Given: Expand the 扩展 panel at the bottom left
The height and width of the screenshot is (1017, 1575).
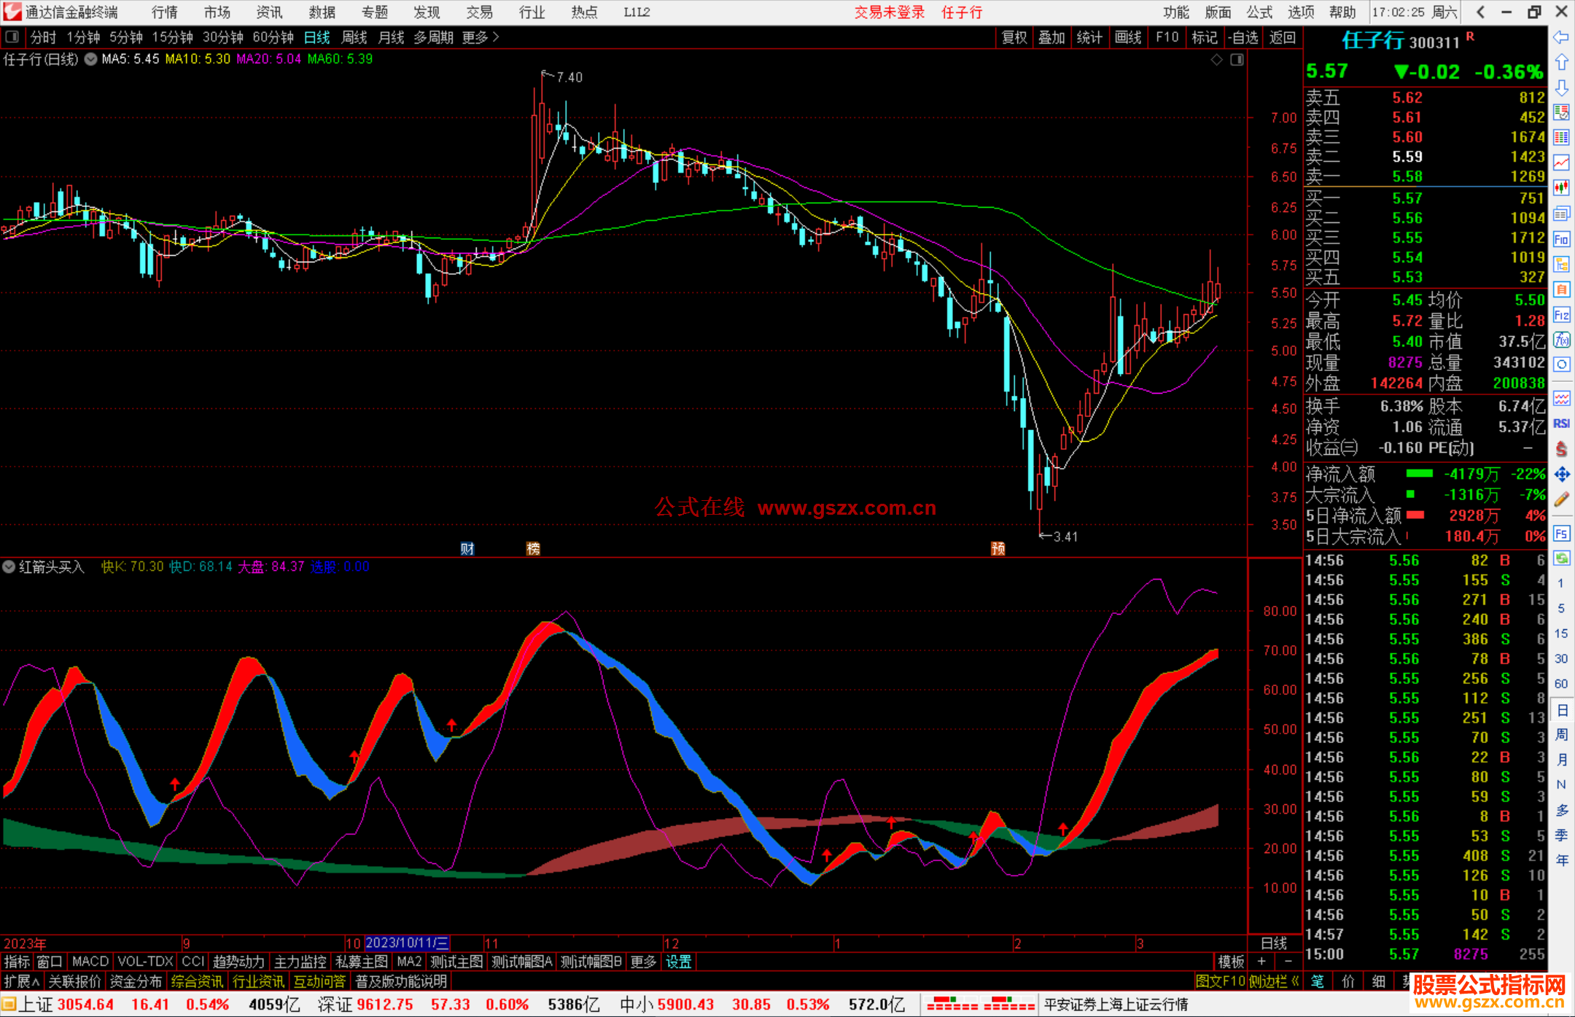Looking at the screenshot, I should (22, 981).
